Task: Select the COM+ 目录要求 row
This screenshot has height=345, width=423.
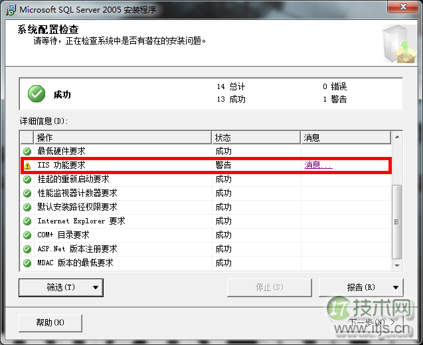Action: click(x=206, y=235)
